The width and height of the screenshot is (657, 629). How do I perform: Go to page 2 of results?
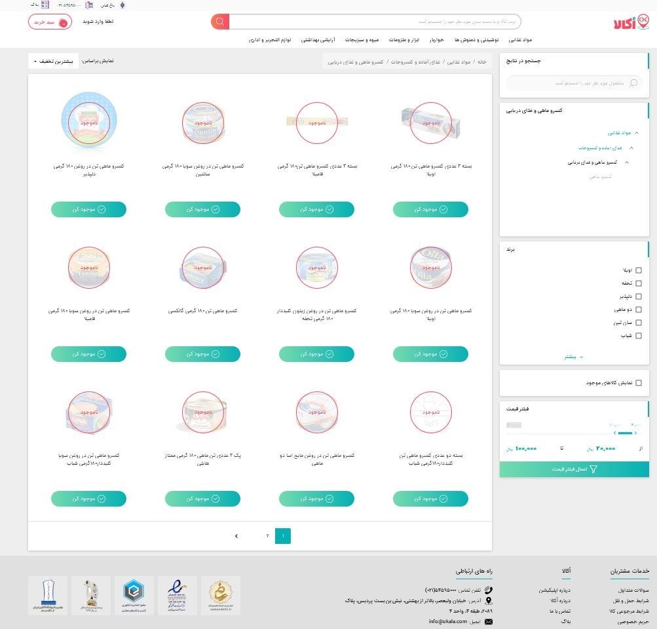[x=267, y=536]
